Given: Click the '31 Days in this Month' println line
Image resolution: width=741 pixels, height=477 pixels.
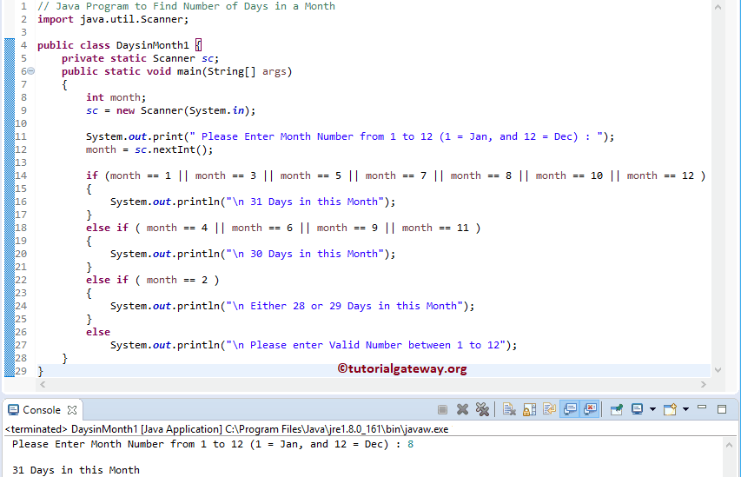Looking at the screenshot, I should point(253,202).
